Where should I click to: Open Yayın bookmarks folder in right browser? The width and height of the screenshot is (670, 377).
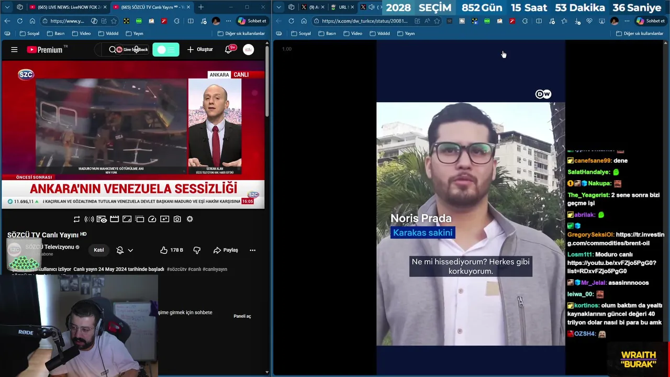point(406,34)
